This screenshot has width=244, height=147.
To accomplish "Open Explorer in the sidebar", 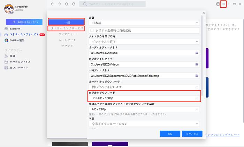I will (15, 29).
